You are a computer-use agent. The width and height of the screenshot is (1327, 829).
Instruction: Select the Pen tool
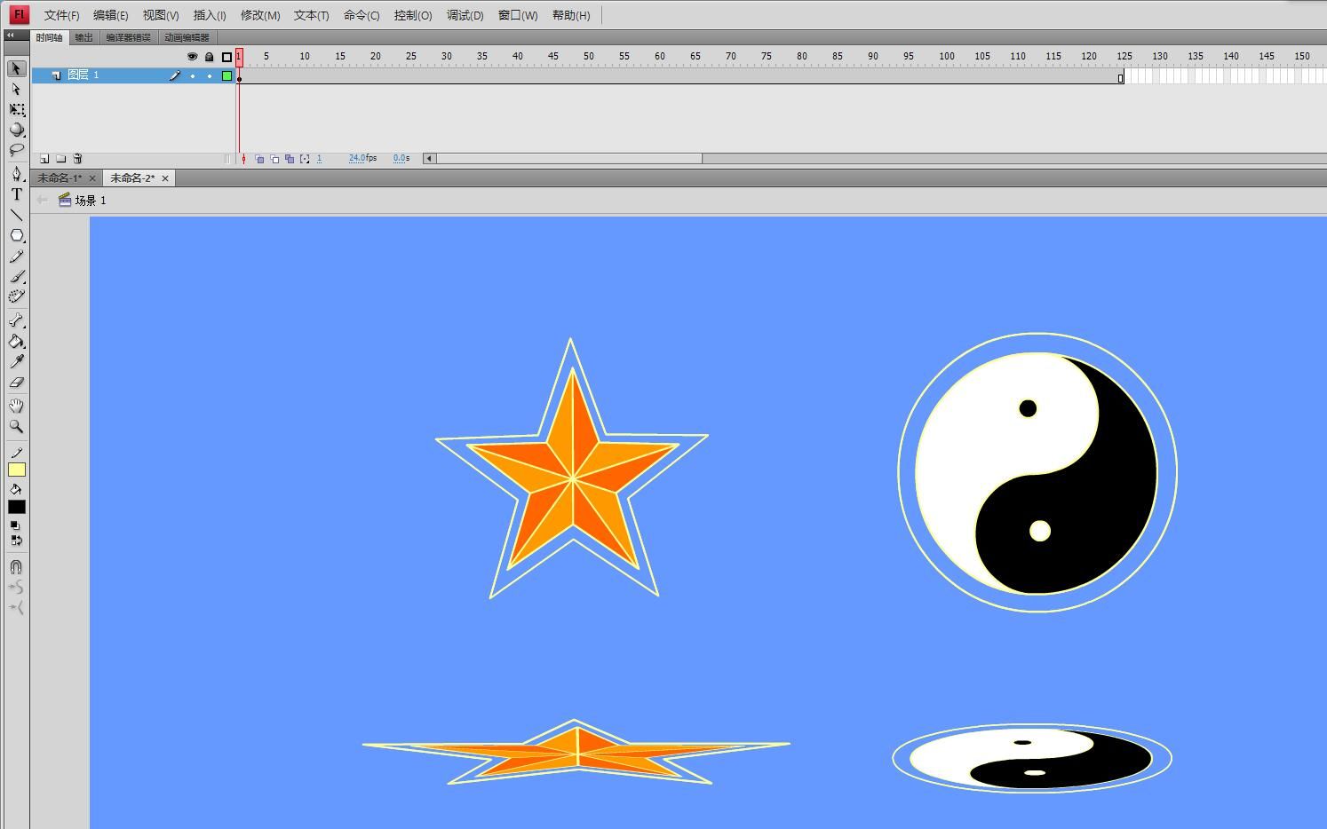click(16, 173)
